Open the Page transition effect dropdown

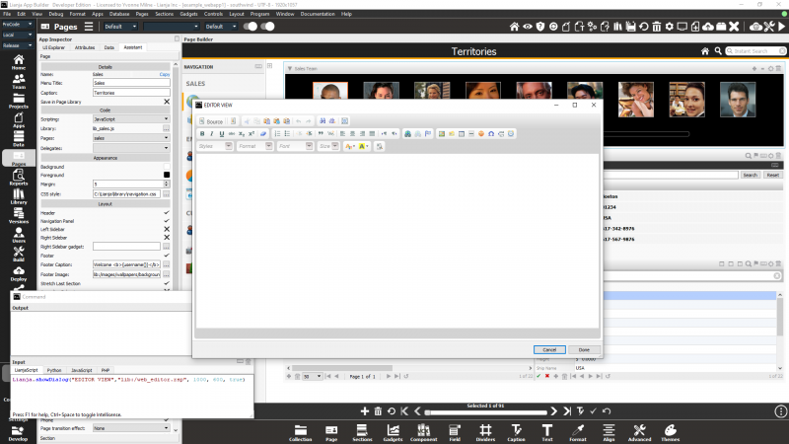tap(131, 428)
